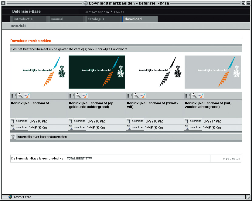Open the contactpersonen link
Image resolution: width=252 pixels, height=201 pixels.
(97, 12)
